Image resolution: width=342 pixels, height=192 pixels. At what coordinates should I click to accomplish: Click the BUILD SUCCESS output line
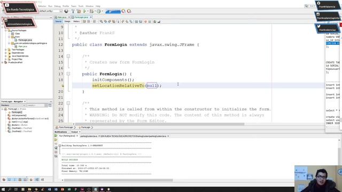pyautogui.click(x=69, y=160)
